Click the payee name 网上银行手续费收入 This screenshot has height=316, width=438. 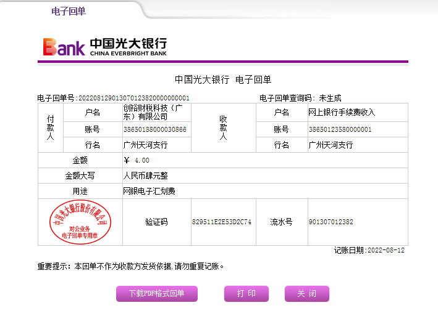coord(342,112)
